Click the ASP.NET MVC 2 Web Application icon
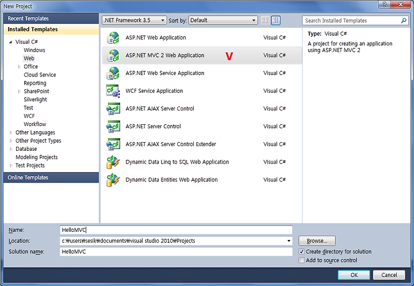This screenshot has height=286, width=414. (113, 55)
